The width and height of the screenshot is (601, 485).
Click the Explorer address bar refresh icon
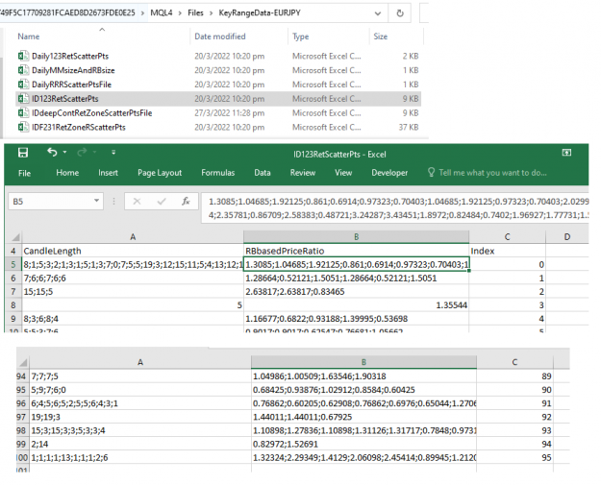pyautogui.click(x=400, y=13)
